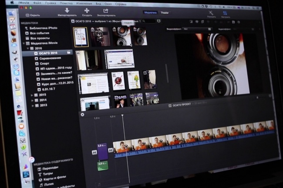Collapse the 2016 folder triangle
Screen dimensions: 283x188
click(x=28, y=48)
